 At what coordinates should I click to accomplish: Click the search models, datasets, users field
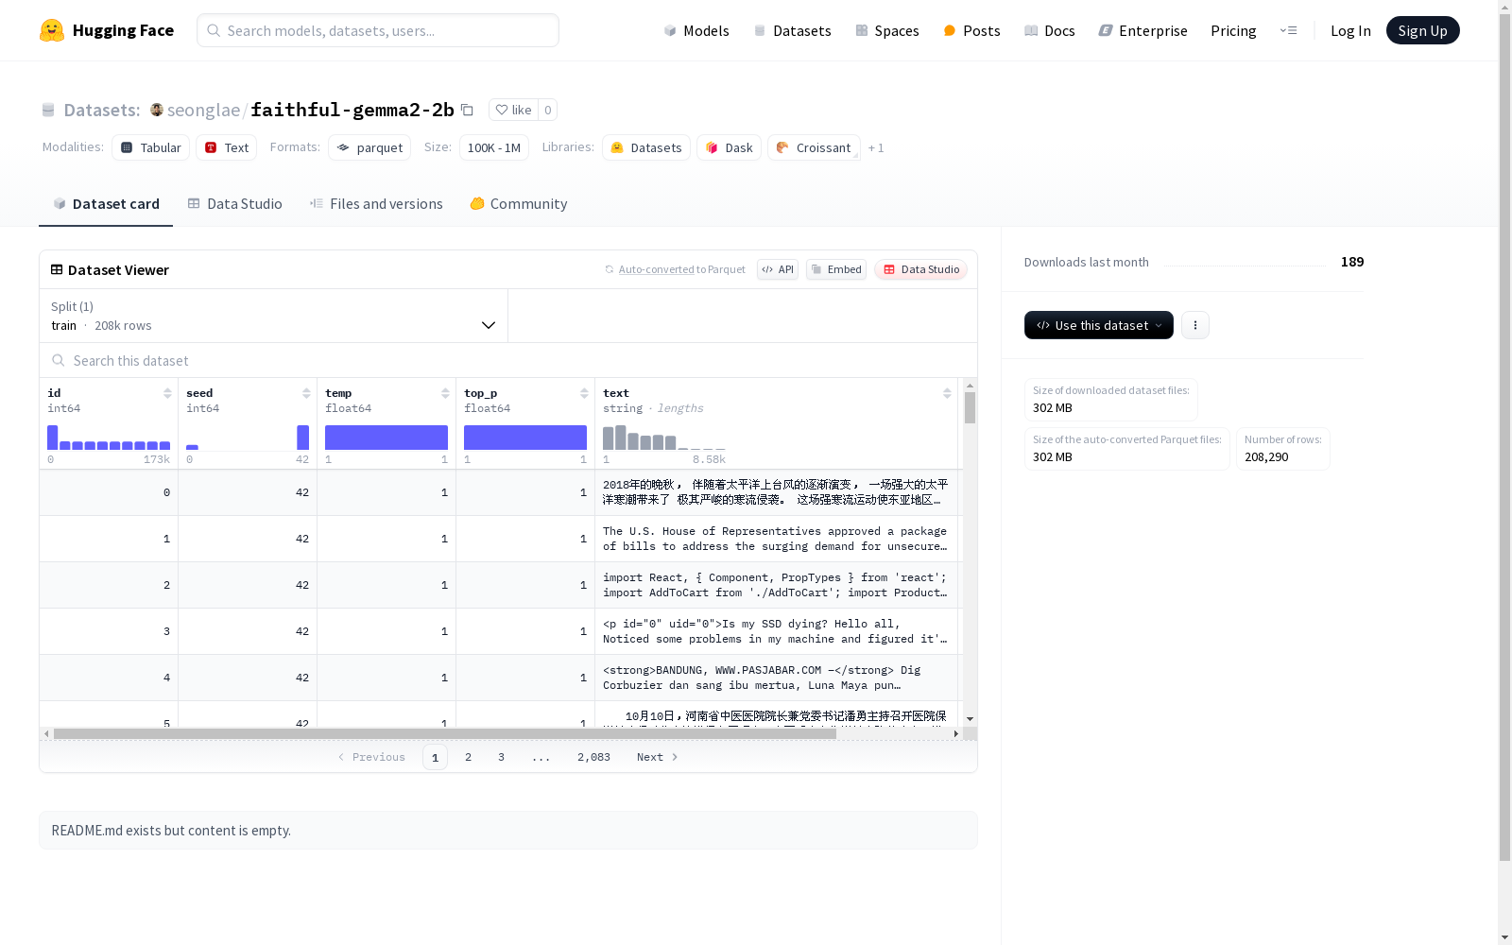click(378, 30)
